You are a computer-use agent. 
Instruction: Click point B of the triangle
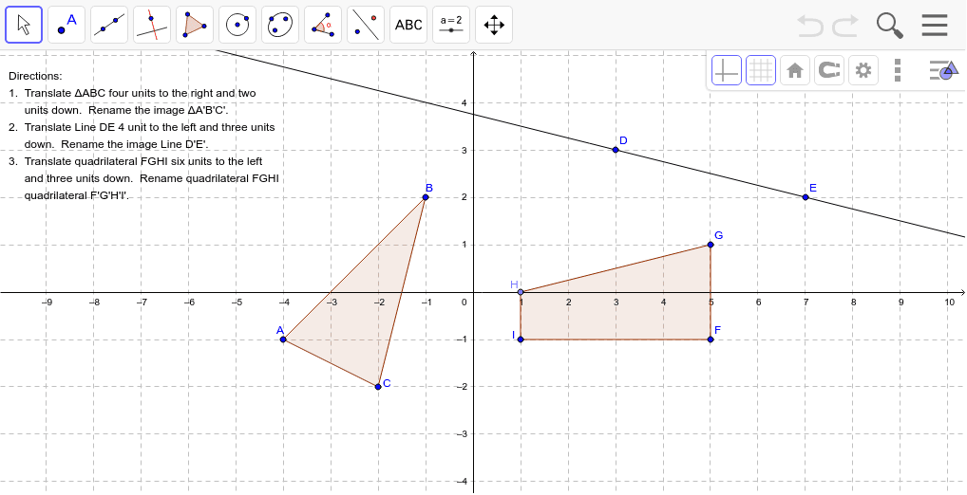click(426, 197)
